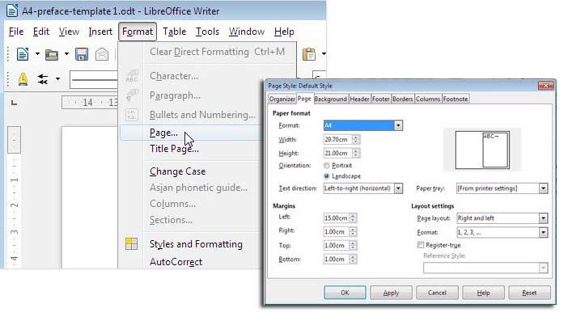Enable the Register-true checkbox
The width and height of the screenshot is (568, 321).
(420, 245)
